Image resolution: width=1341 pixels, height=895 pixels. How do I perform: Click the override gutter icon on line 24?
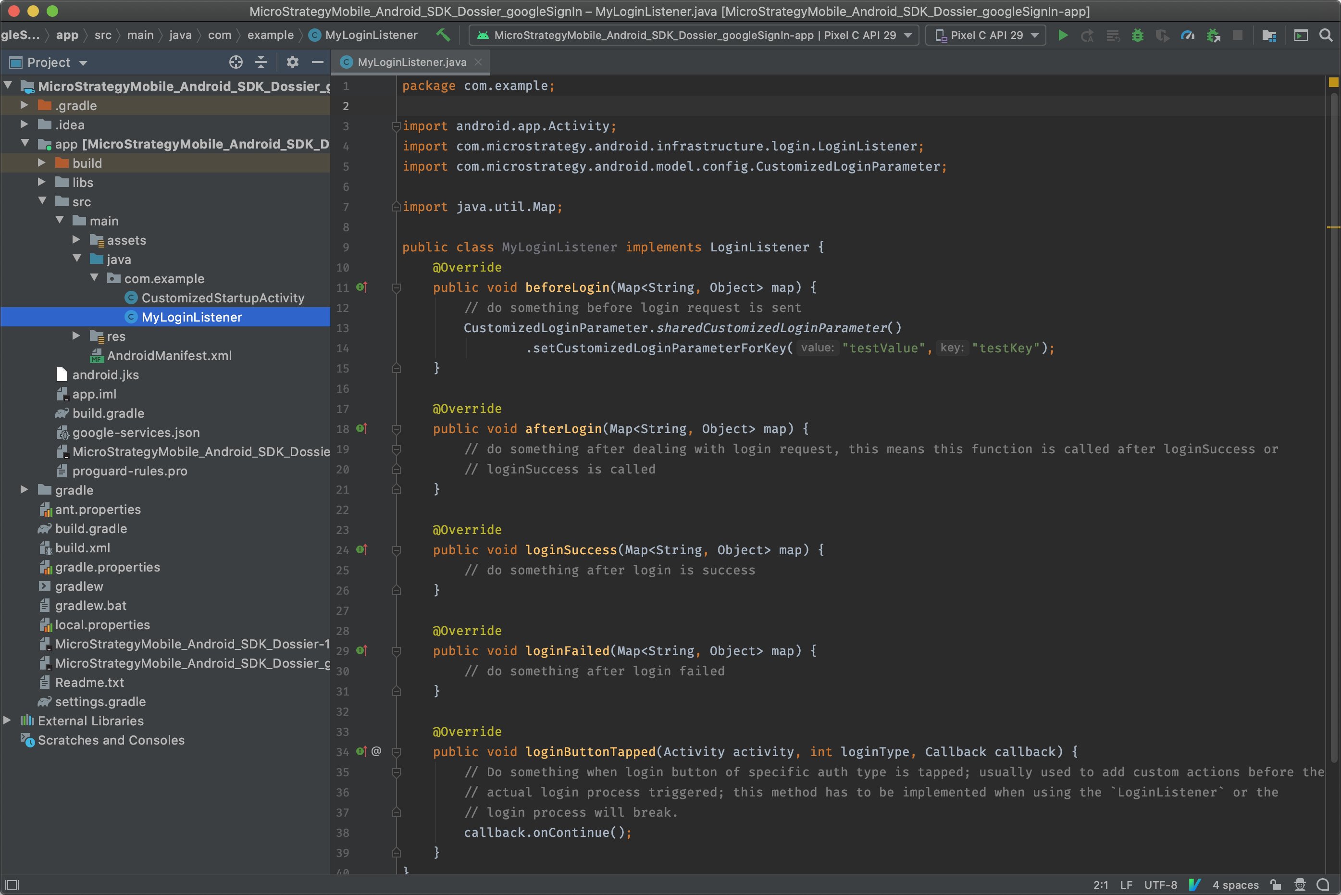click(362, 550)
